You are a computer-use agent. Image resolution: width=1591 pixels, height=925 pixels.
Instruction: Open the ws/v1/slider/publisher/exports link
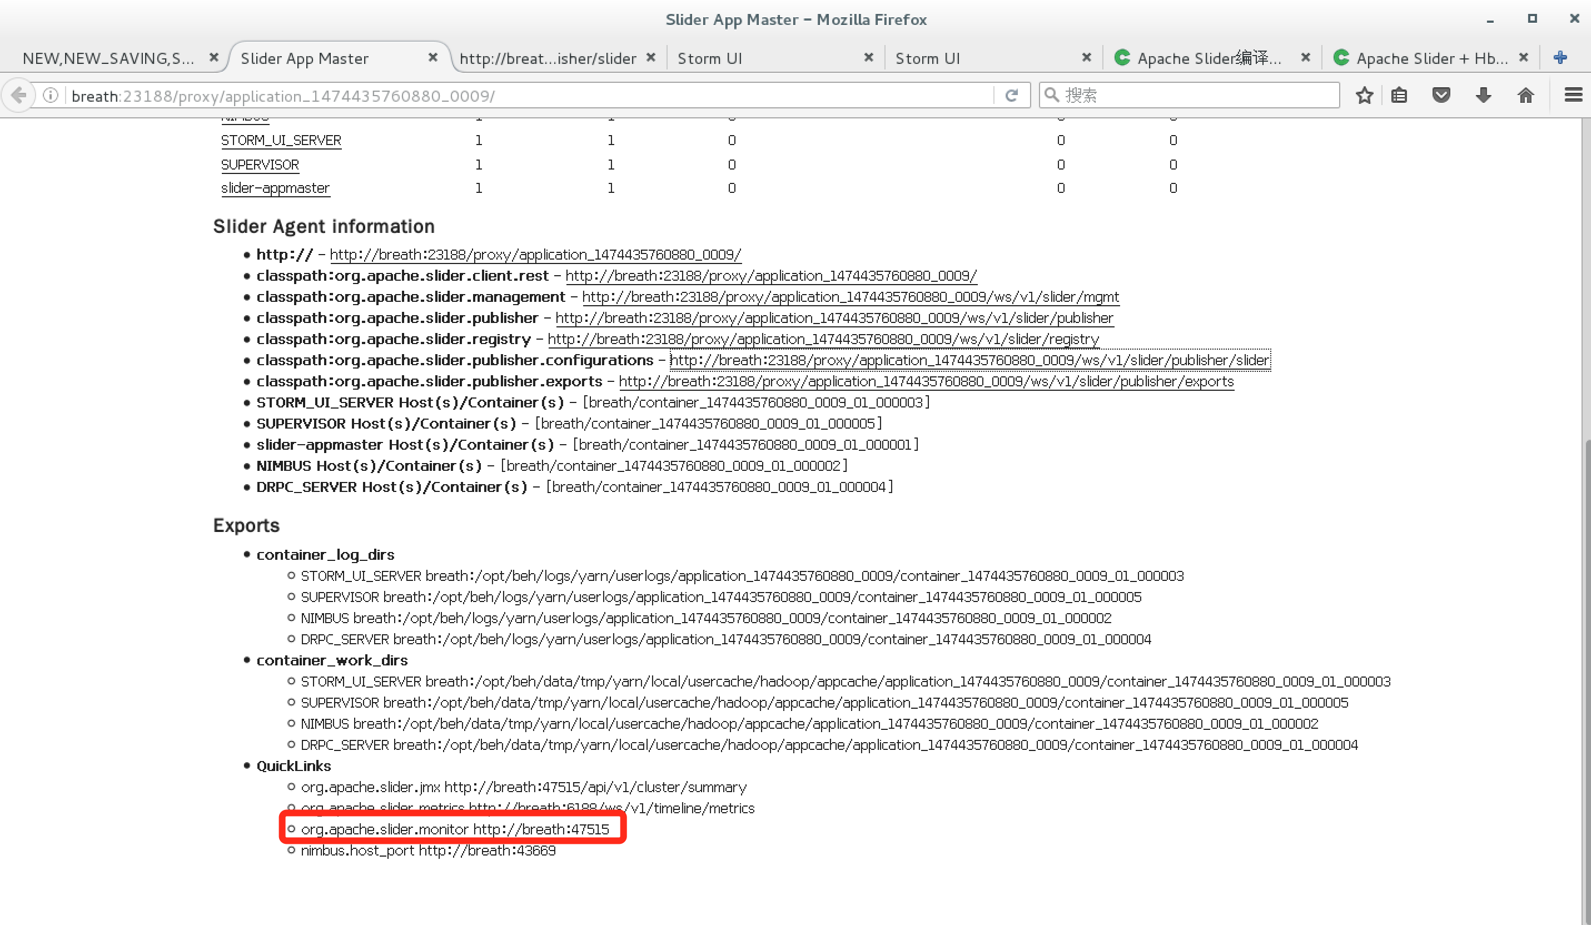point(926,381)
